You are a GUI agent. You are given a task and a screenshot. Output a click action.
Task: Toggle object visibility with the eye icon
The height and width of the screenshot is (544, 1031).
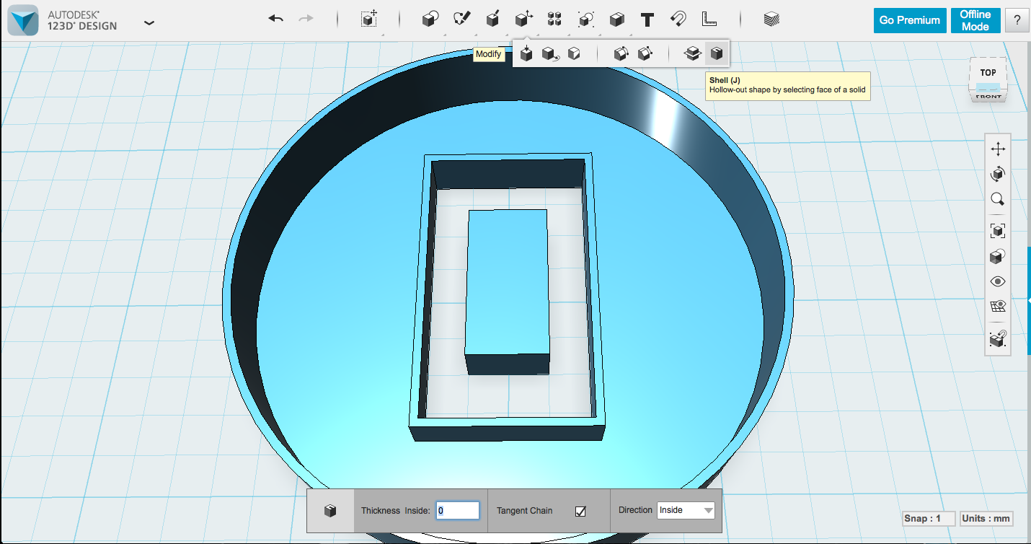[998, 281]
